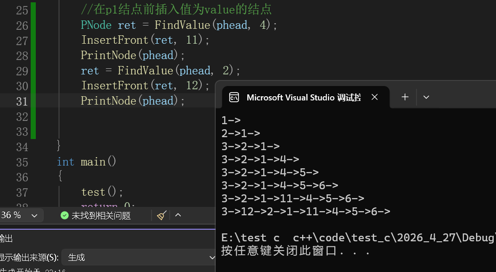
Task: Open the output source combo box showing 生成
Action: coord(139,257)
